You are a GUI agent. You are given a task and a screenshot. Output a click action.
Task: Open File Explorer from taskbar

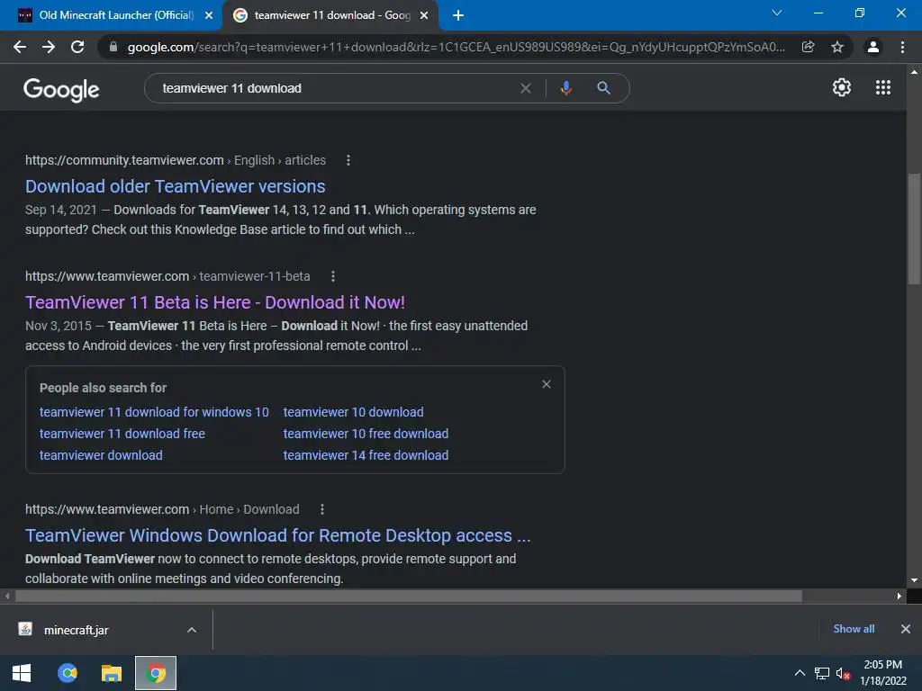[111, 673]
